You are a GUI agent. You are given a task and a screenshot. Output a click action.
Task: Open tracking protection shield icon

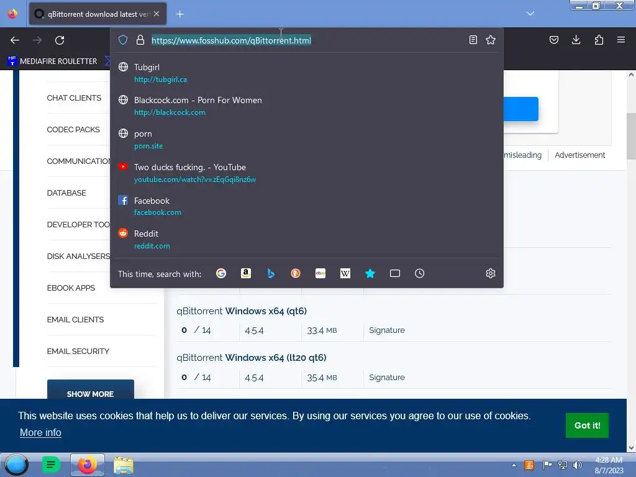pyautogui.click(x=123, y=40)
